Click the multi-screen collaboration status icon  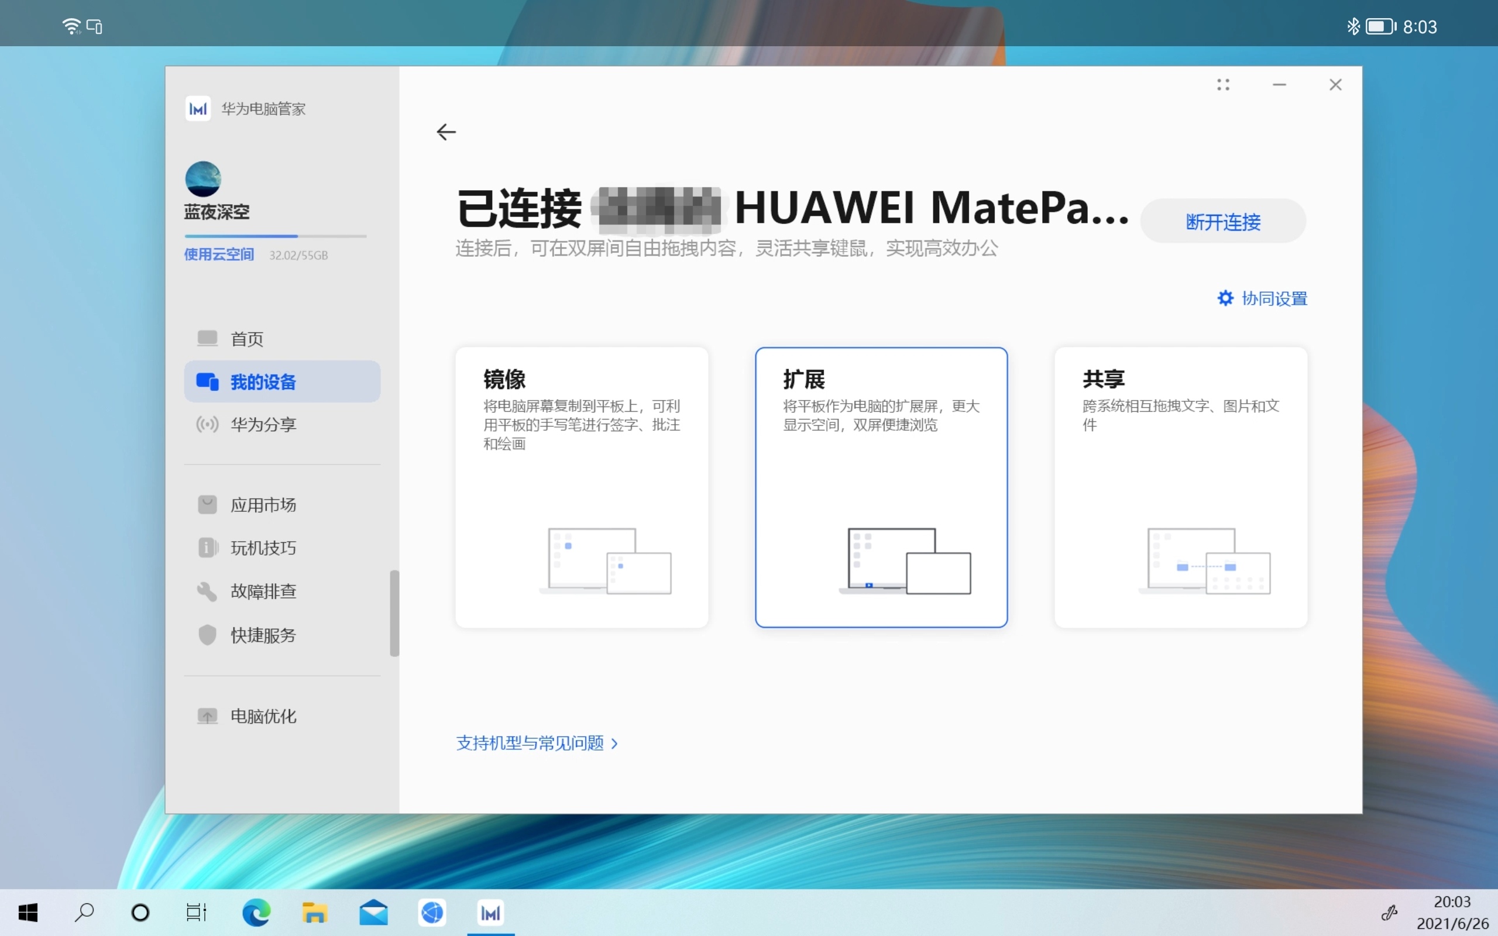95,27
